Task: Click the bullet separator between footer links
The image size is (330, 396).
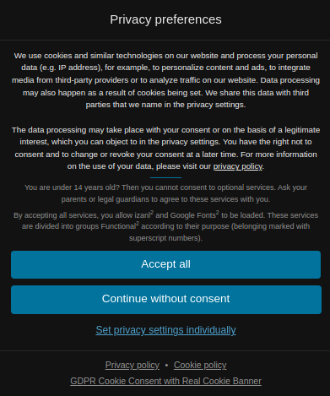Action: tap(166, 365)
